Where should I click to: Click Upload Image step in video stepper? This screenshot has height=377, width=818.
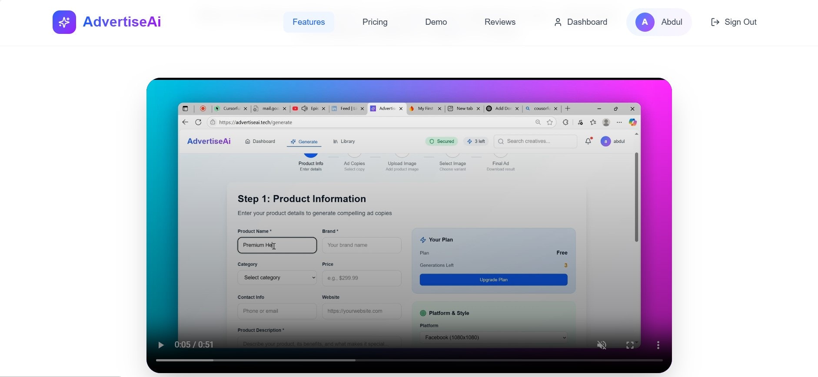[x=402, y=163]
